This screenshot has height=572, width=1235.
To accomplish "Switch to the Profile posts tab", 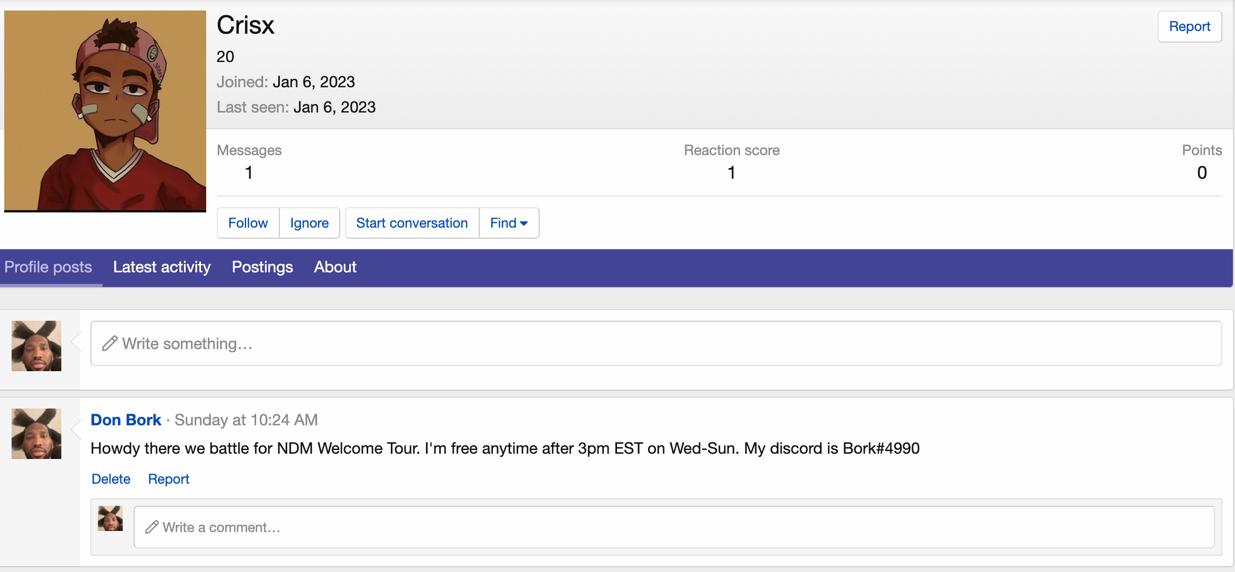I will [x=48, y=267].
